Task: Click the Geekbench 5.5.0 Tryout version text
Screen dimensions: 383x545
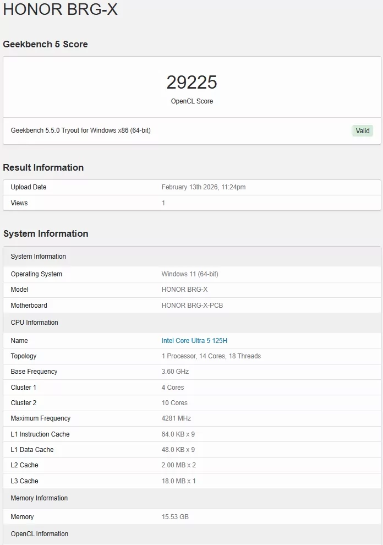Action: tap(80, 131)
